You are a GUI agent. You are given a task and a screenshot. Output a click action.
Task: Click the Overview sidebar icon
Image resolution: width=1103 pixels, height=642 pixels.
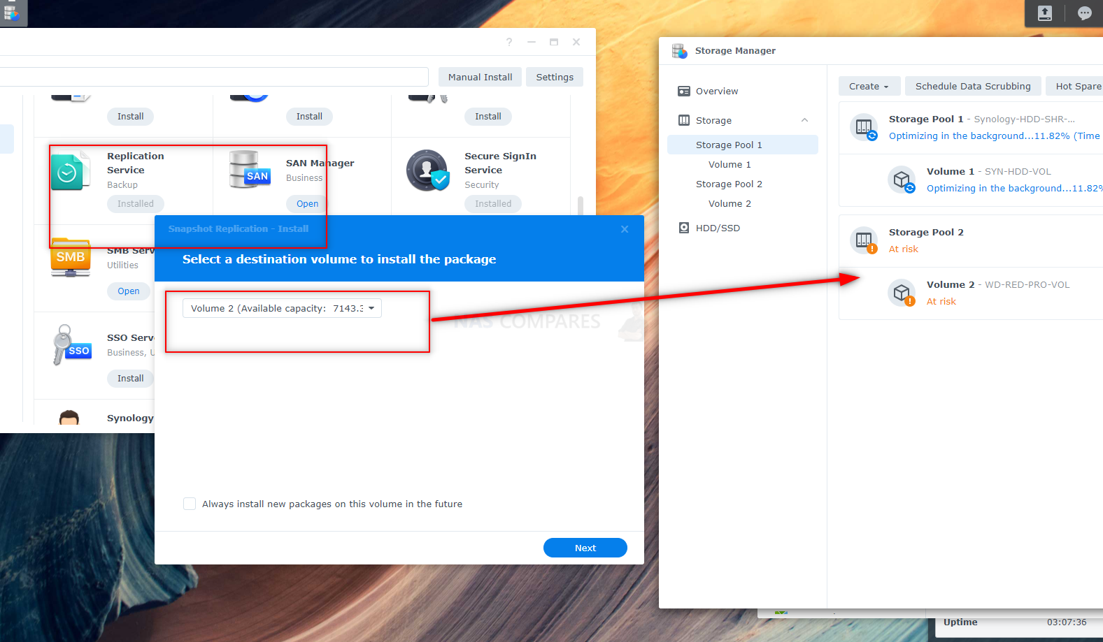coord(684,92)
